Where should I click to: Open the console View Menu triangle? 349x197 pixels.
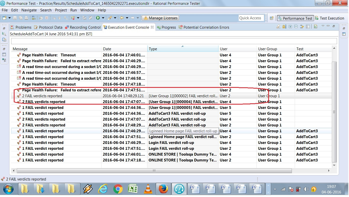coord(323,26)
